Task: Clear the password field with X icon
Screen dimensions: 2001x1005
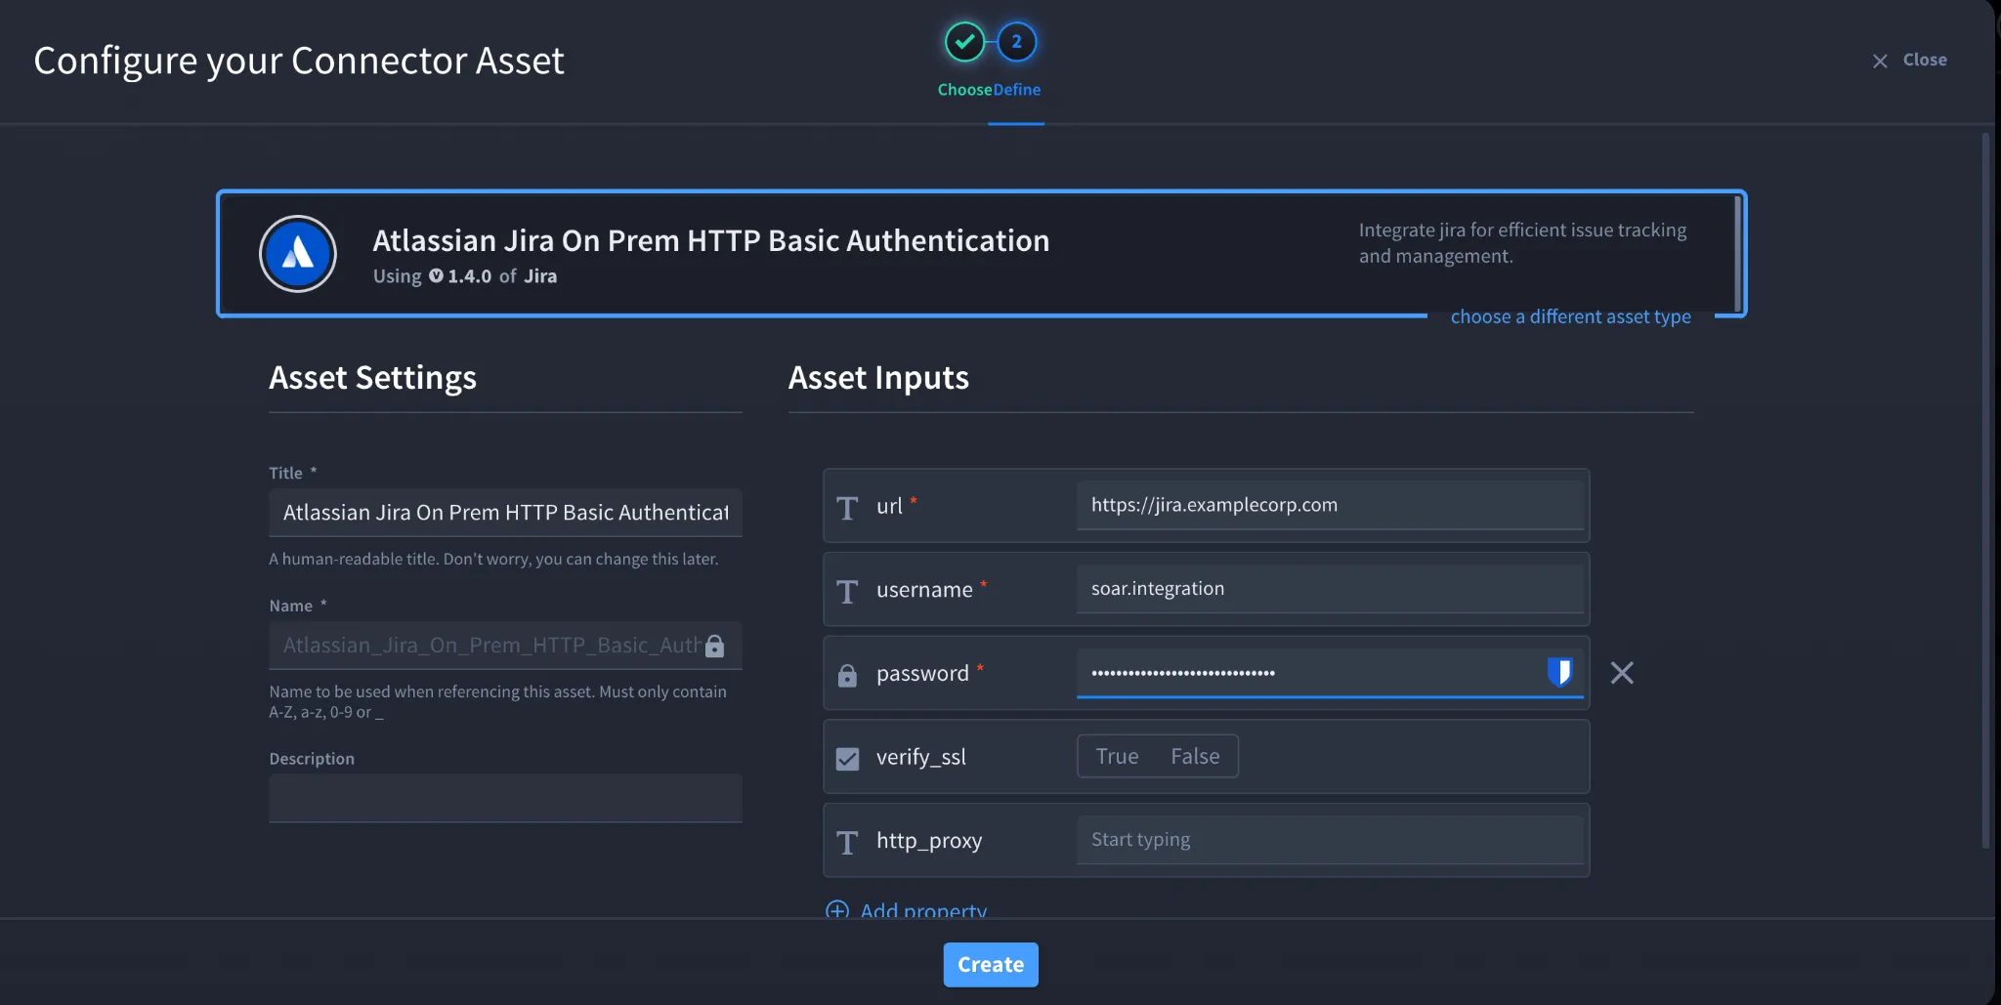Action: [x=1622, y=673]
